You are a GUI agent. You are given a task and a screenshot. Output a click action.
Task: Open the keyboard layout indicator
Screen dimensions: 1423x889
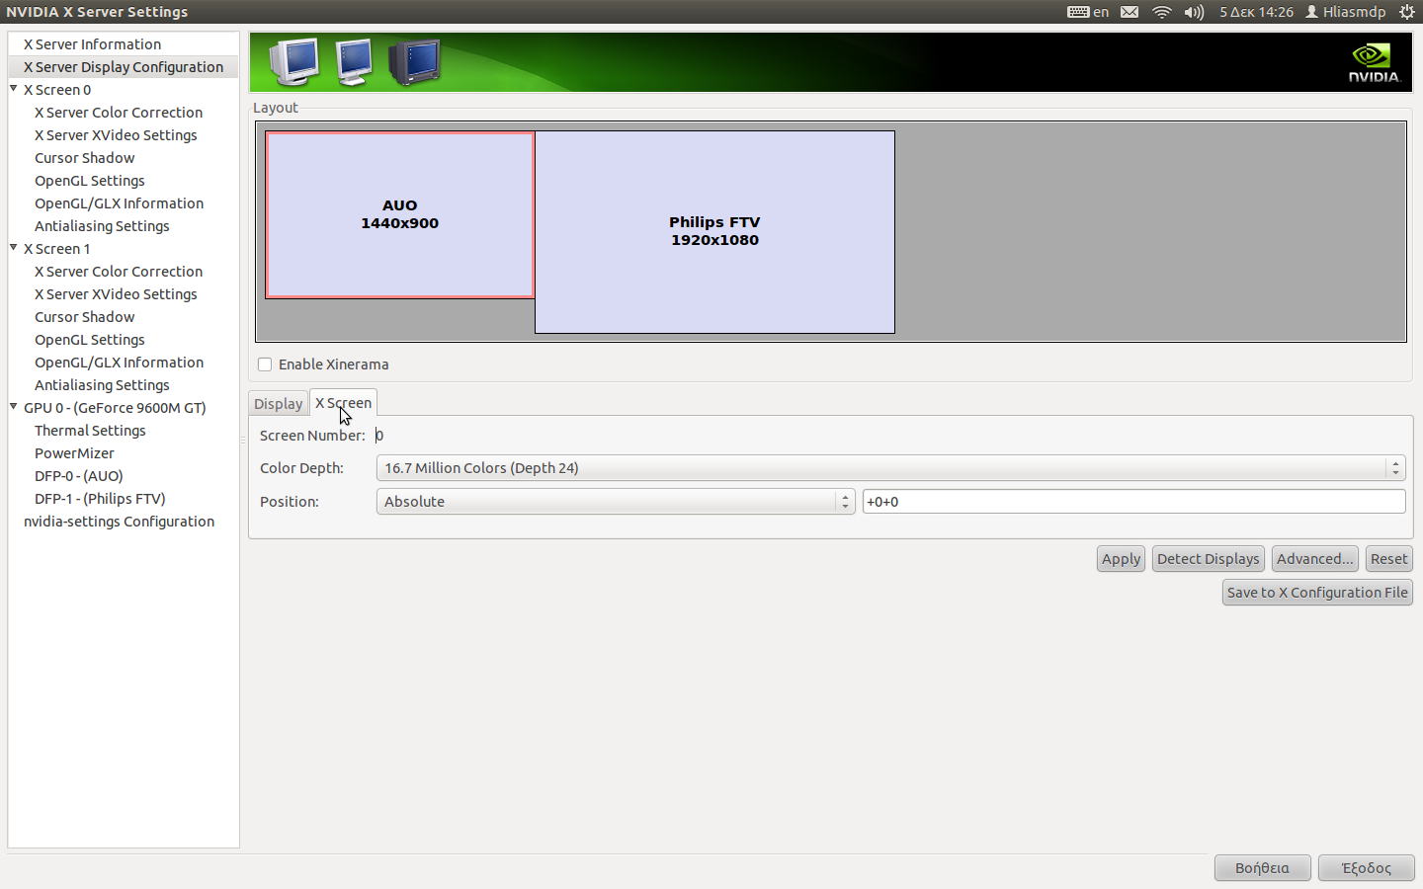[1087, 12]
